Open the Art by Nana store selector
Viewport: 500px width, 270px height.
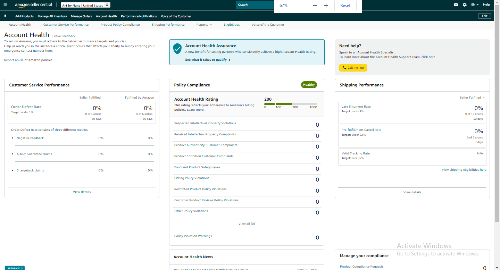85,5
